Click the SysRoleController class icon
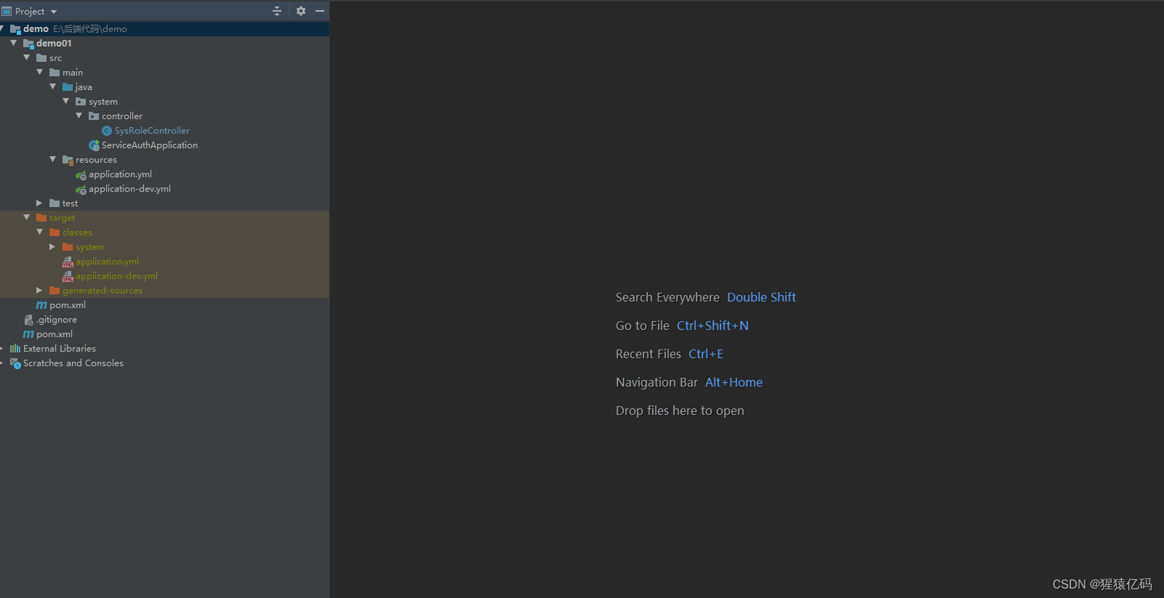The width and height of the screenshot is (1164, 598). 107,131
